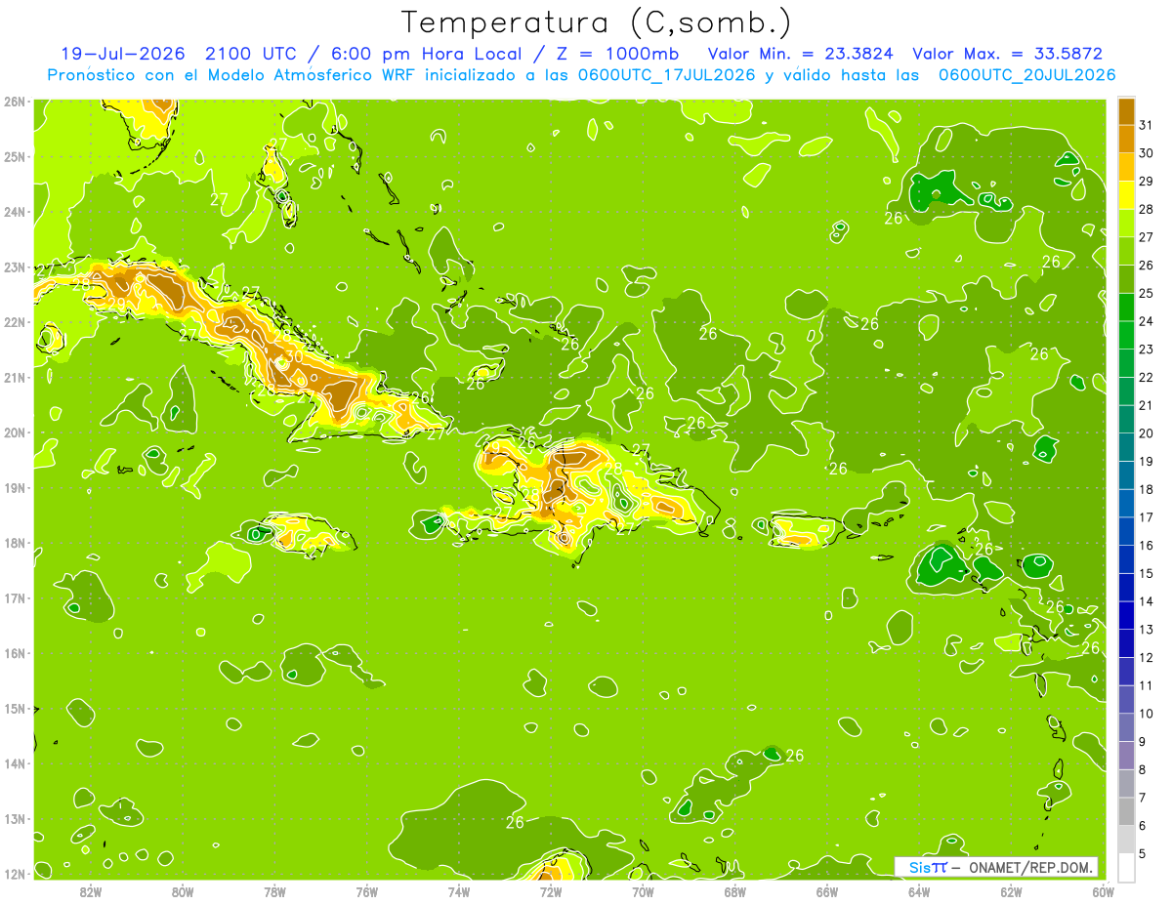The width and height of the screenshot is (1172, 905).
Task: Click the 18N latitude label
Action: click(14, 543)
